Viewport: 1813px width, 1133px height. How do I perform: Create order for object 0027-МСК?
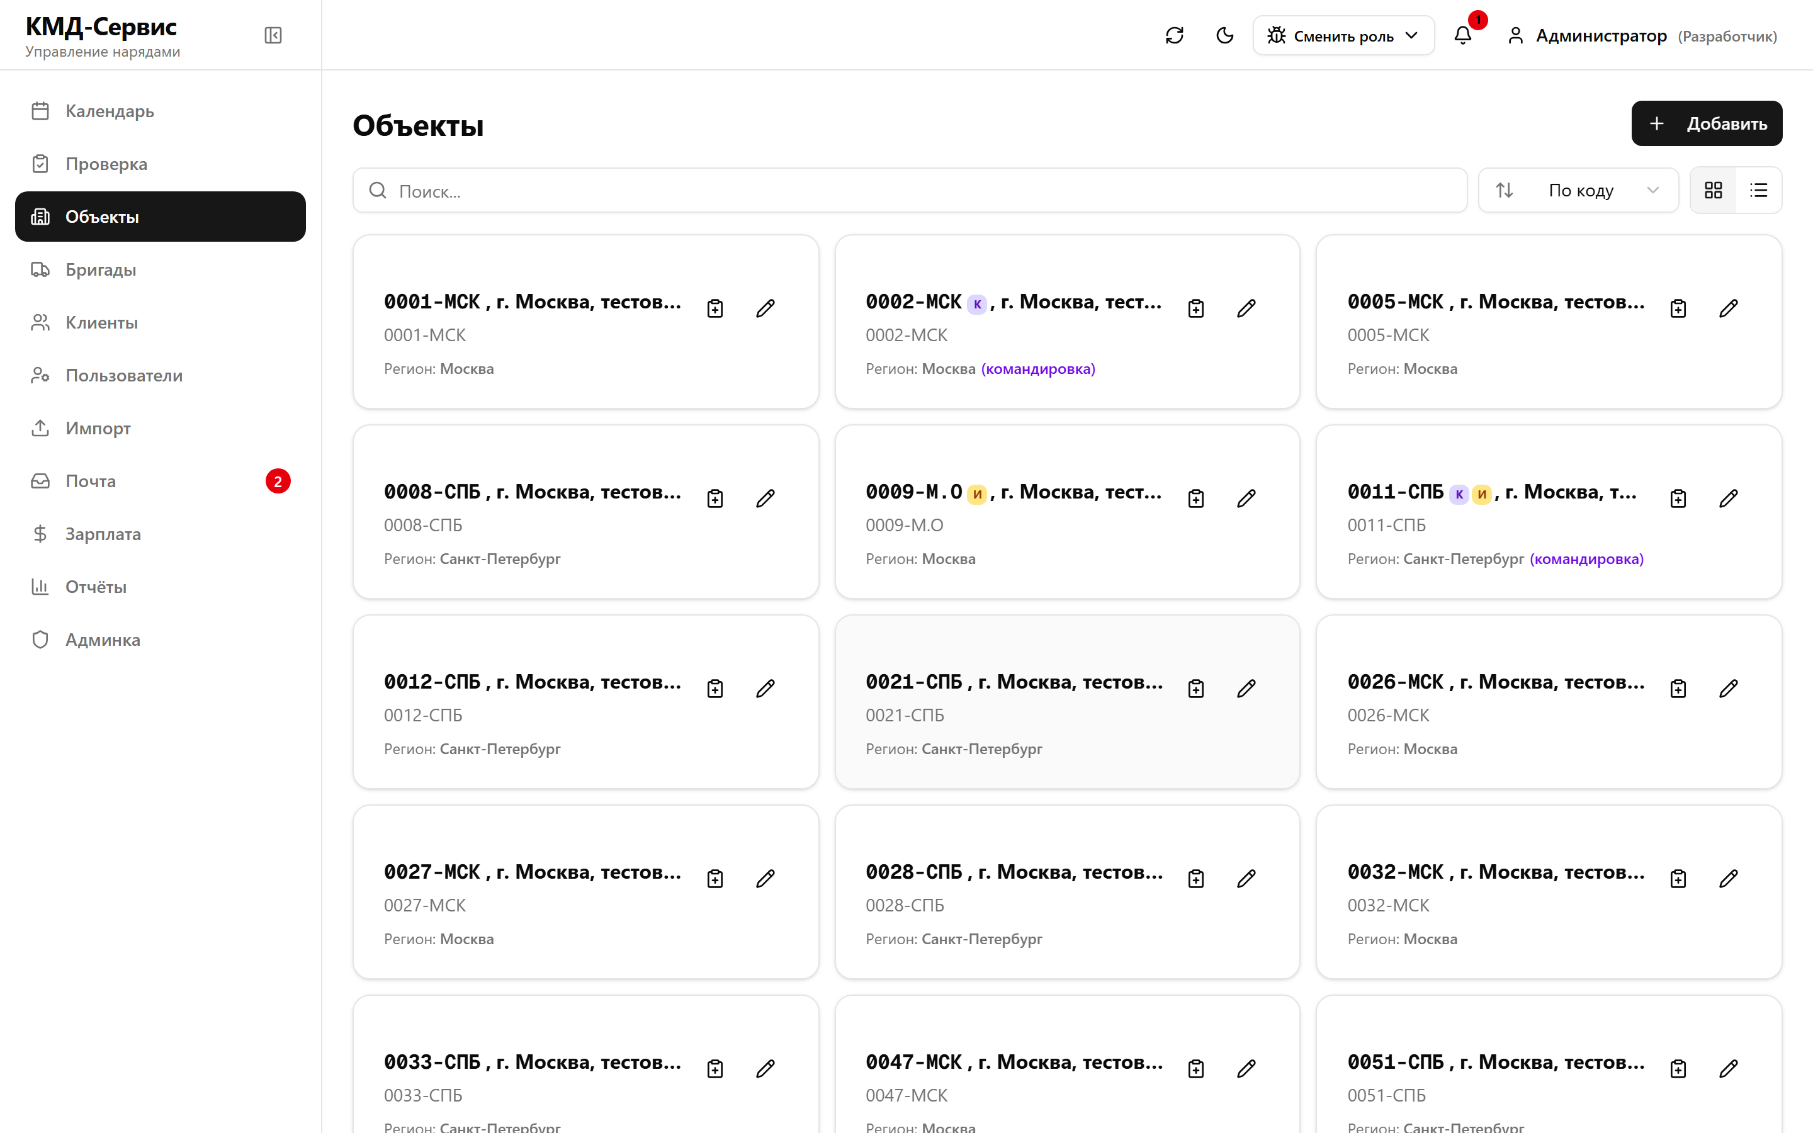pos(714,878)
